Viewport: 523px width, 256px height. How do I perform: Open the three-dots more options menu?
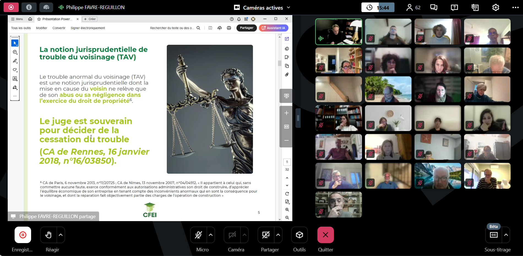[515, 7]
